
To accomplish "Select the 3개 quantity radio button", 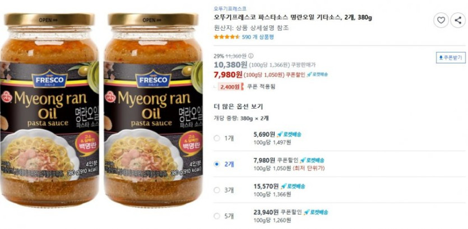I will point(217,190).
